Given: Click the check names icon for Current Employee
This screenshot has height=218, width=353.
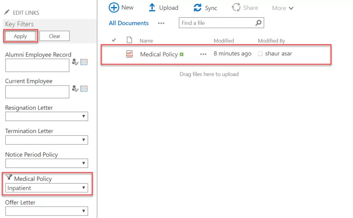Looking at the screenshot, I should (x=75, y=89).
